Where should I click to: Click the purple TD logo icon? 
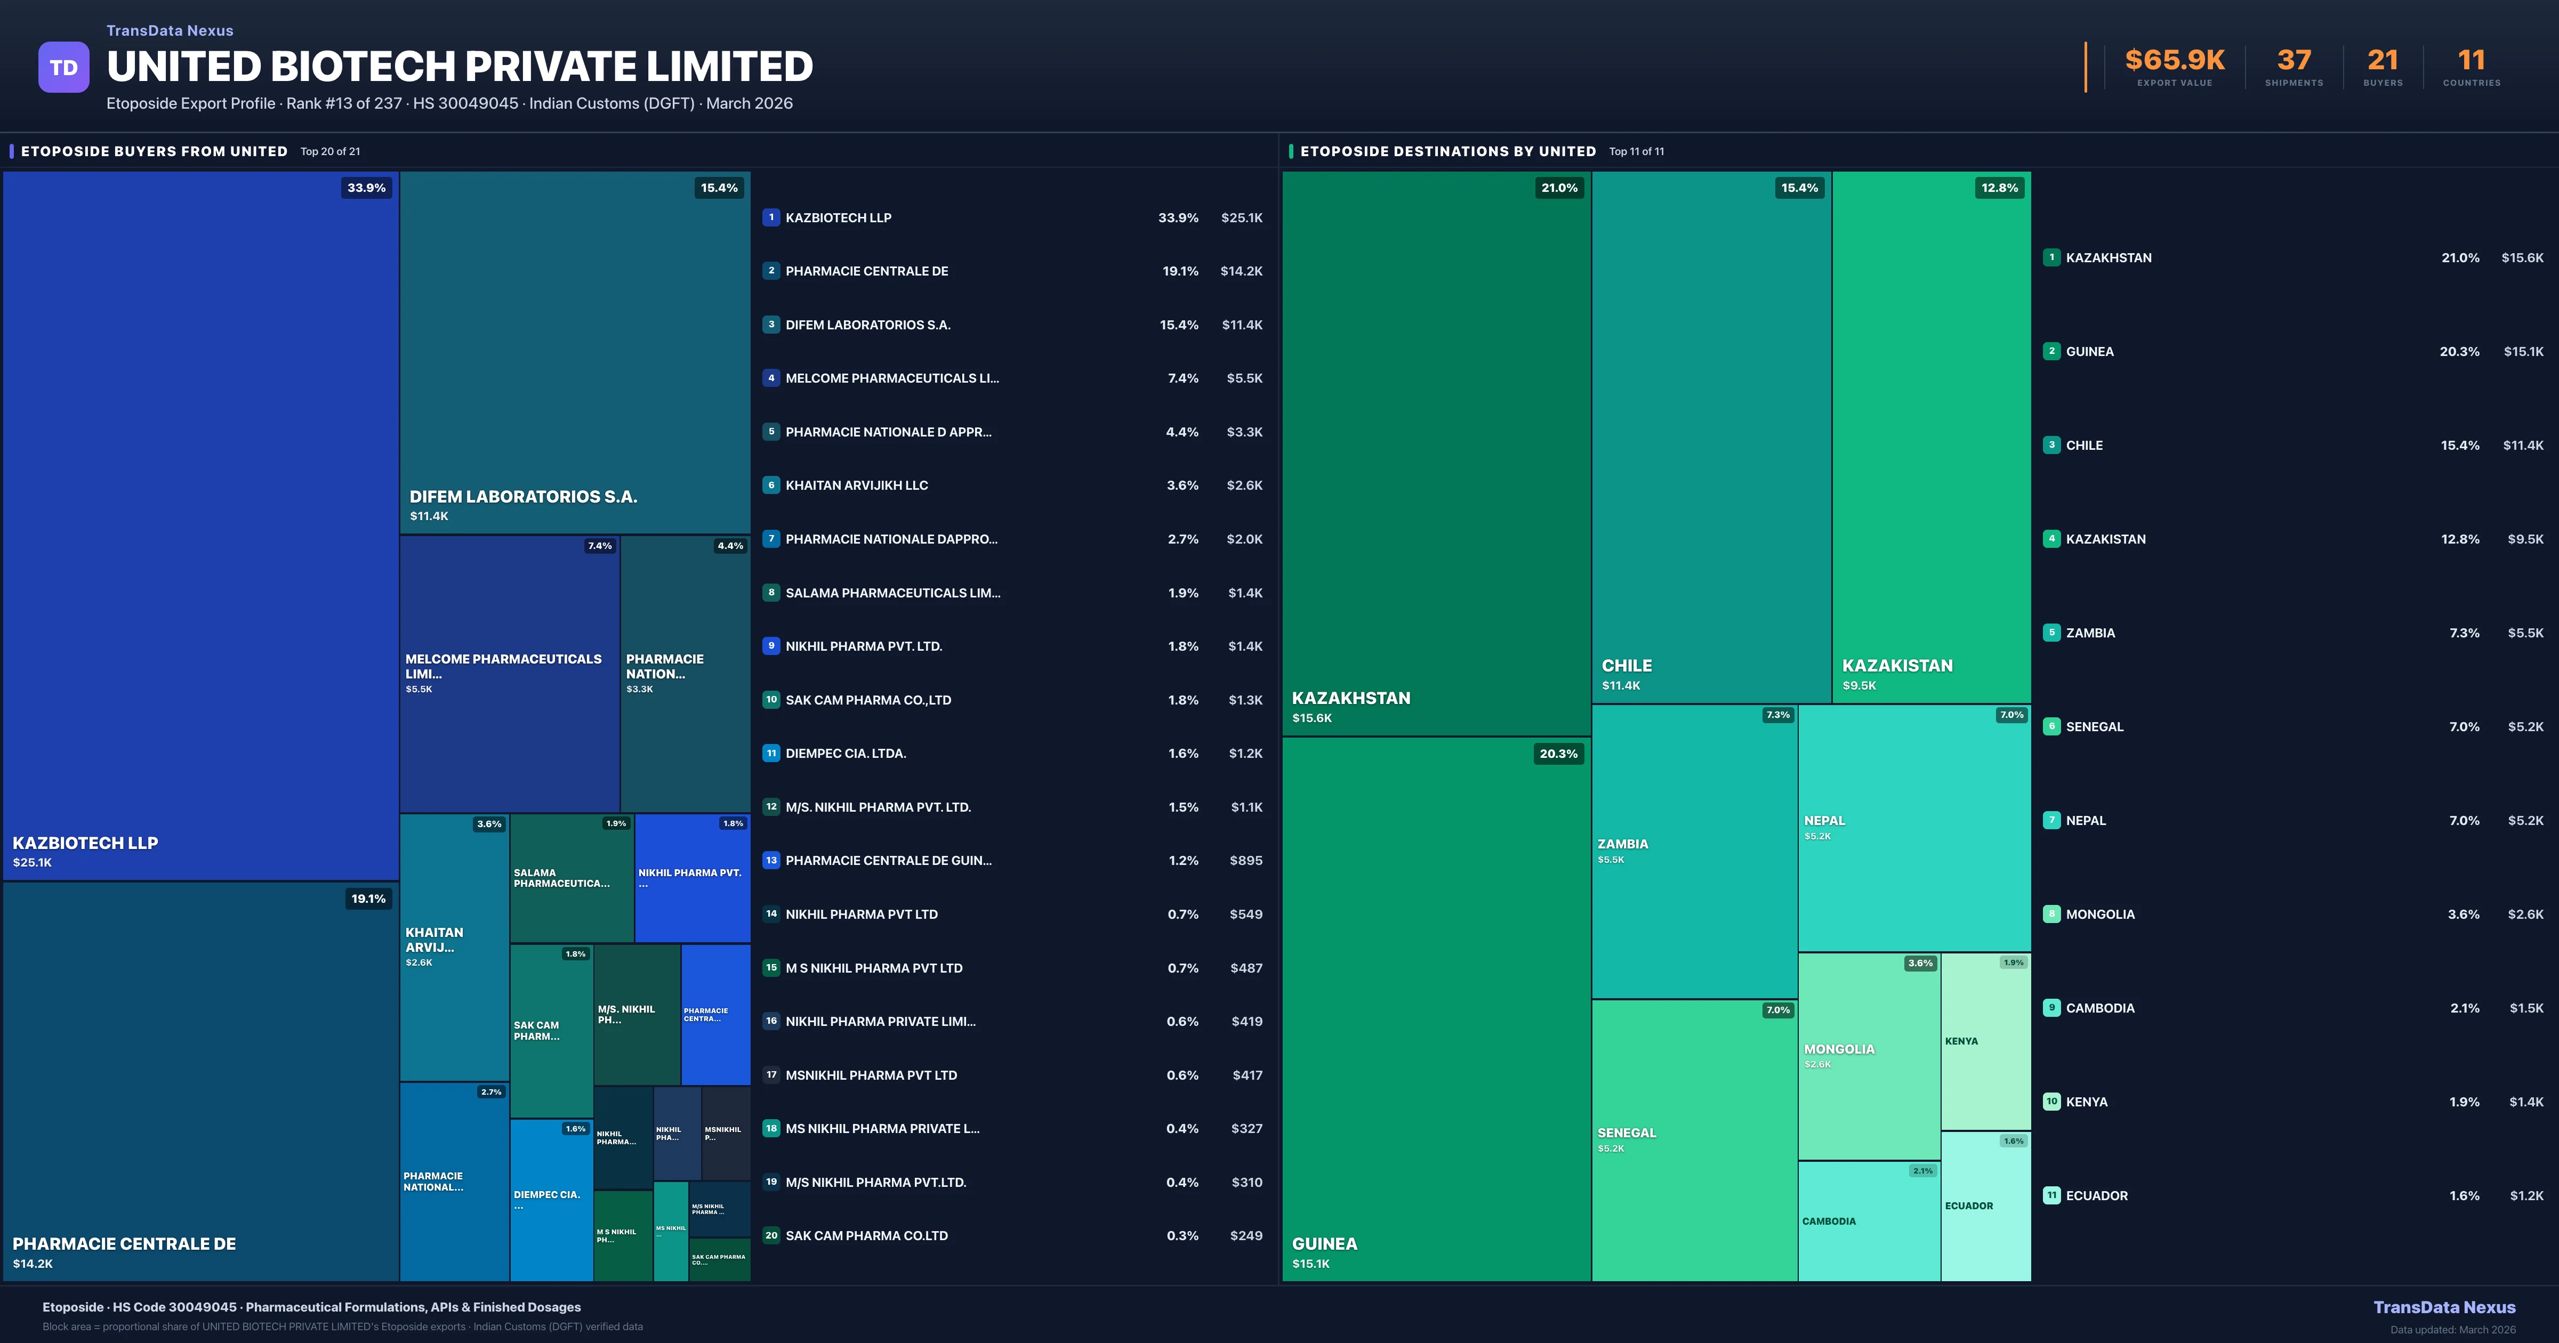[63, 68]
